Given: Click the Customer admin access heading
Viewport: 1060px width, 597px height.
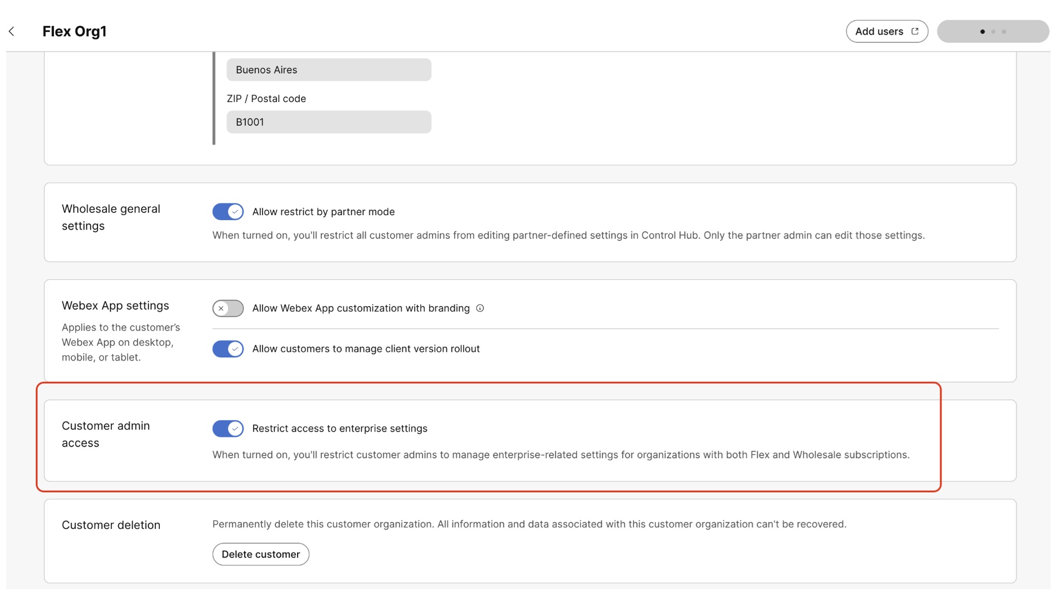Looking at the screenshot, I should click(106, 434).
